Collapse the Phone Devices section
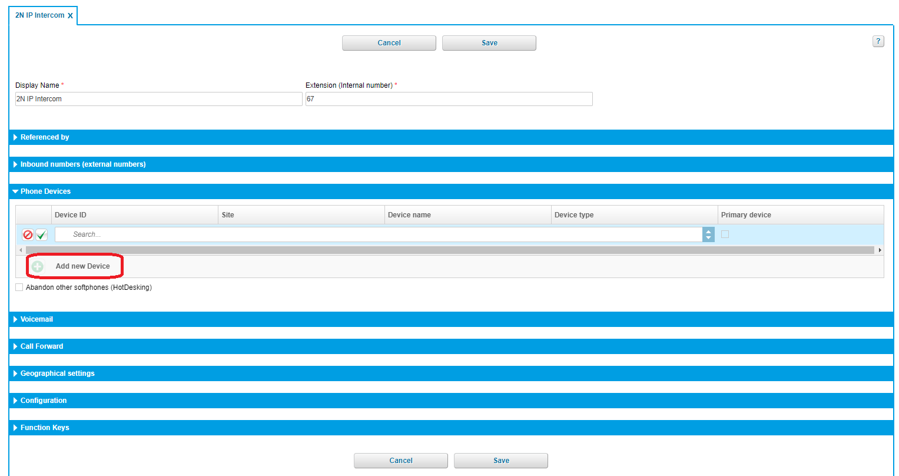This screenshot has width=899, height=476. point(45,191)
